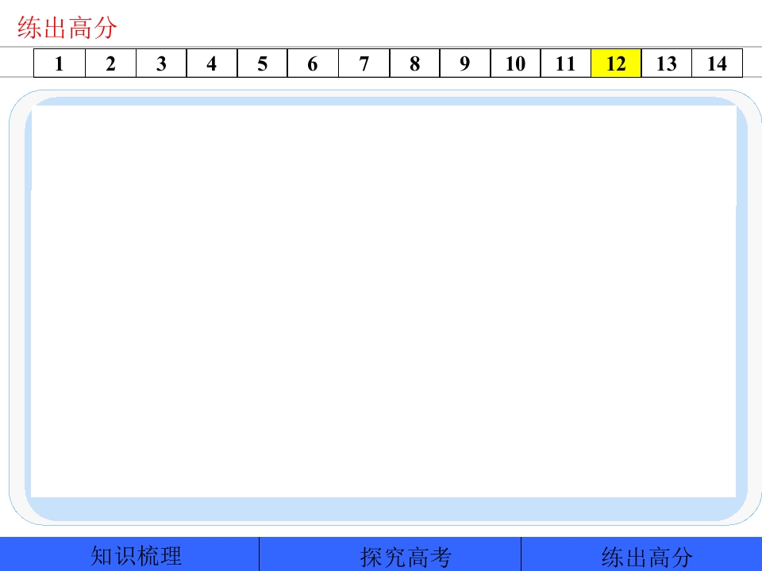Jump to question 13
This screenshot has height=571, width=762.
pyautogui.click(x=667, y=63)
